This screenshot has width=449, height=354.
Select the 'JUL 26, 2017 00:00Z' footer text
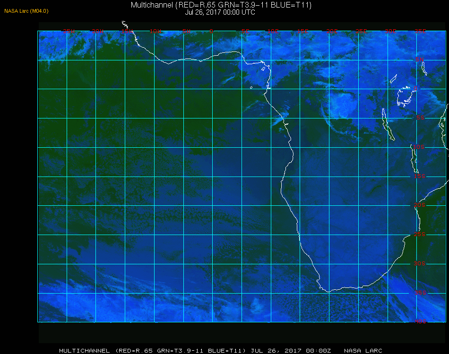tap(291, 351)
